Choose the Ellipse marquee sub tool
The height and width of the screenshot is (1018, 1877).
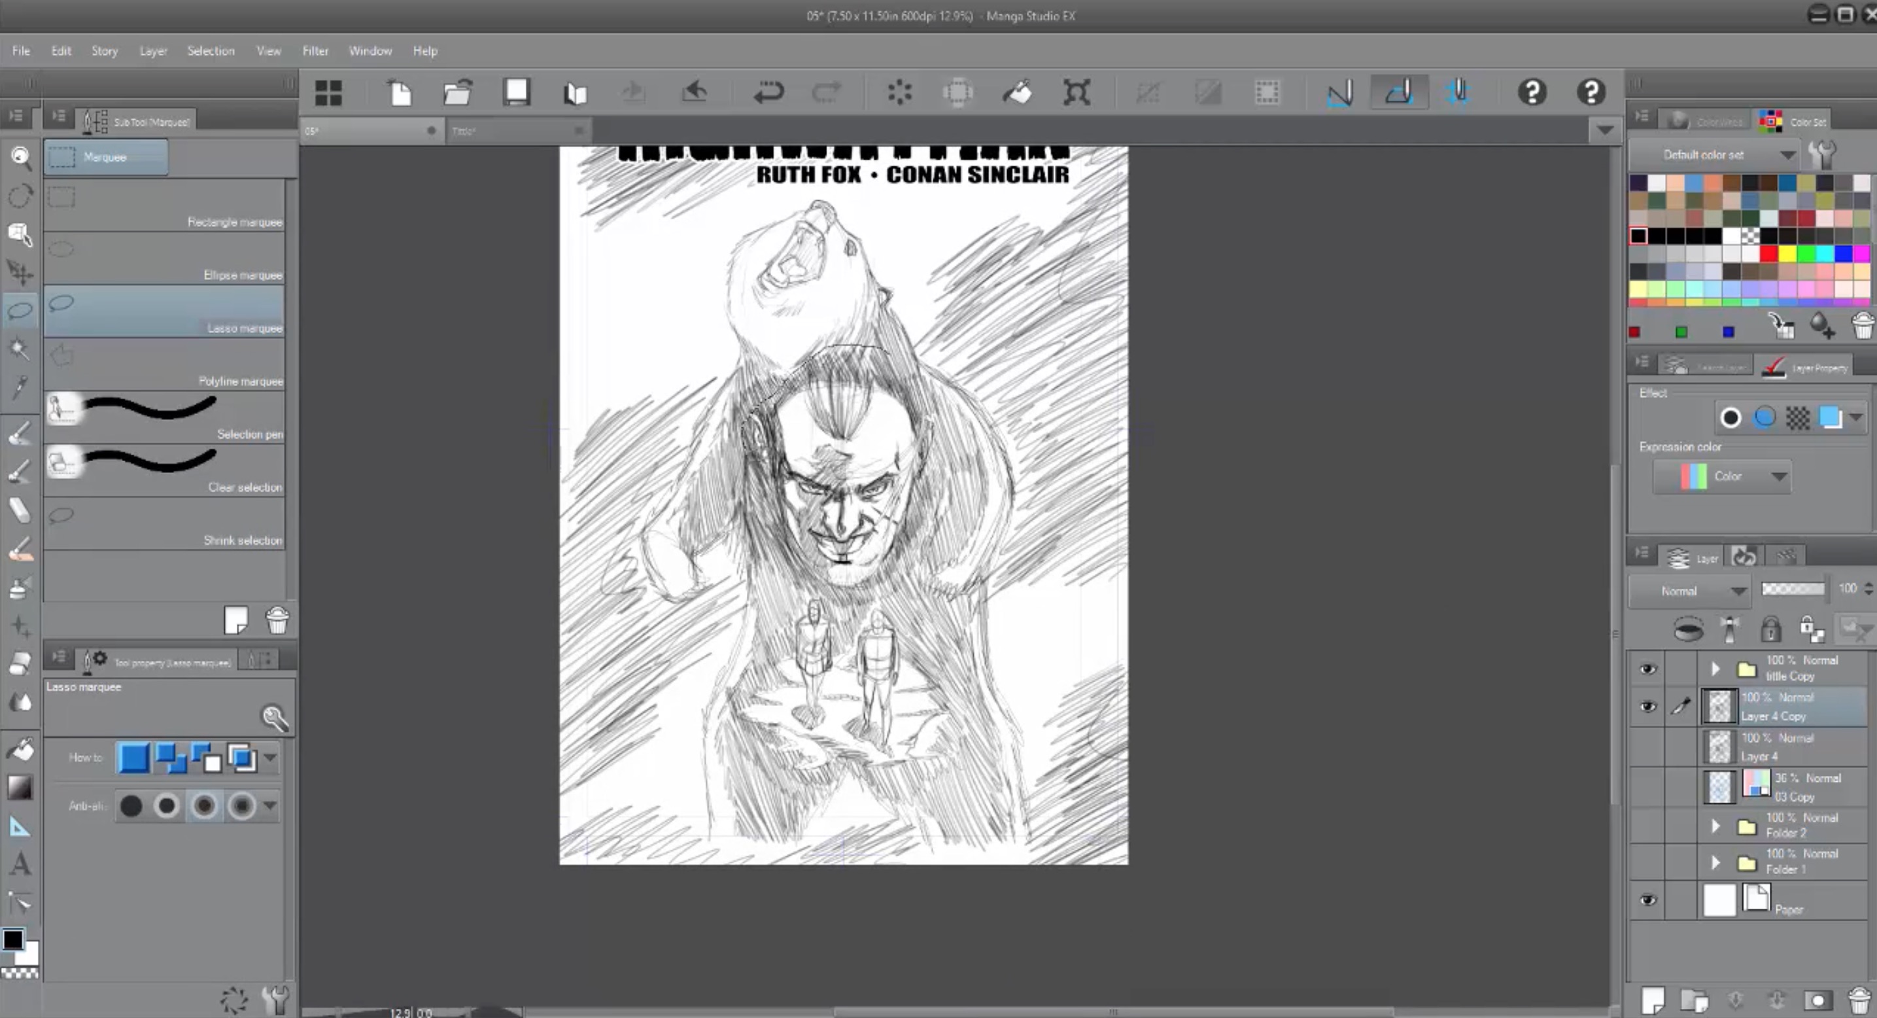164,258
